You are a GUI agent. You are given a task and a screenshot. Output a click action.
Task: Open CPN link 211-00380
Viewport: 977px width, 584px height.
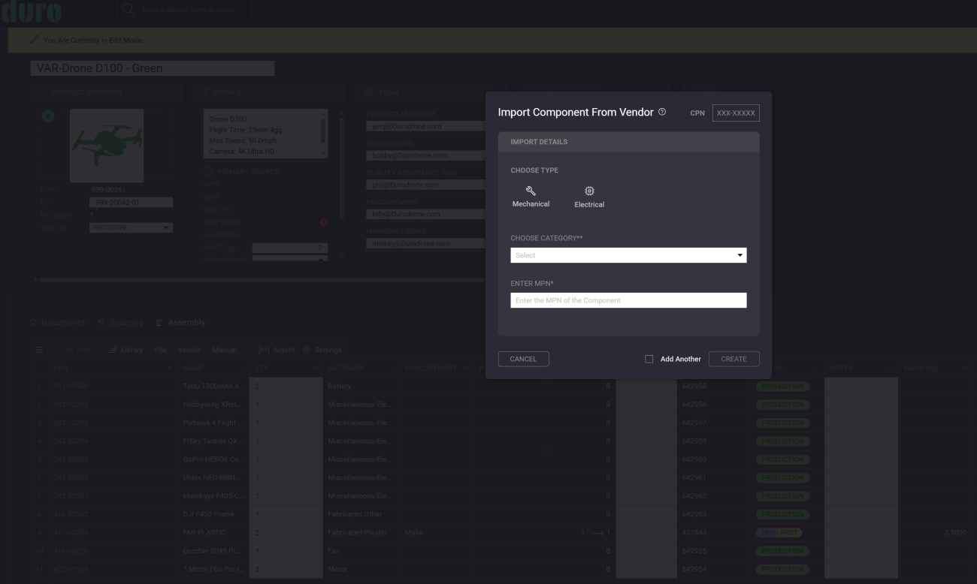pyautogui.click(x=71, y=387)
